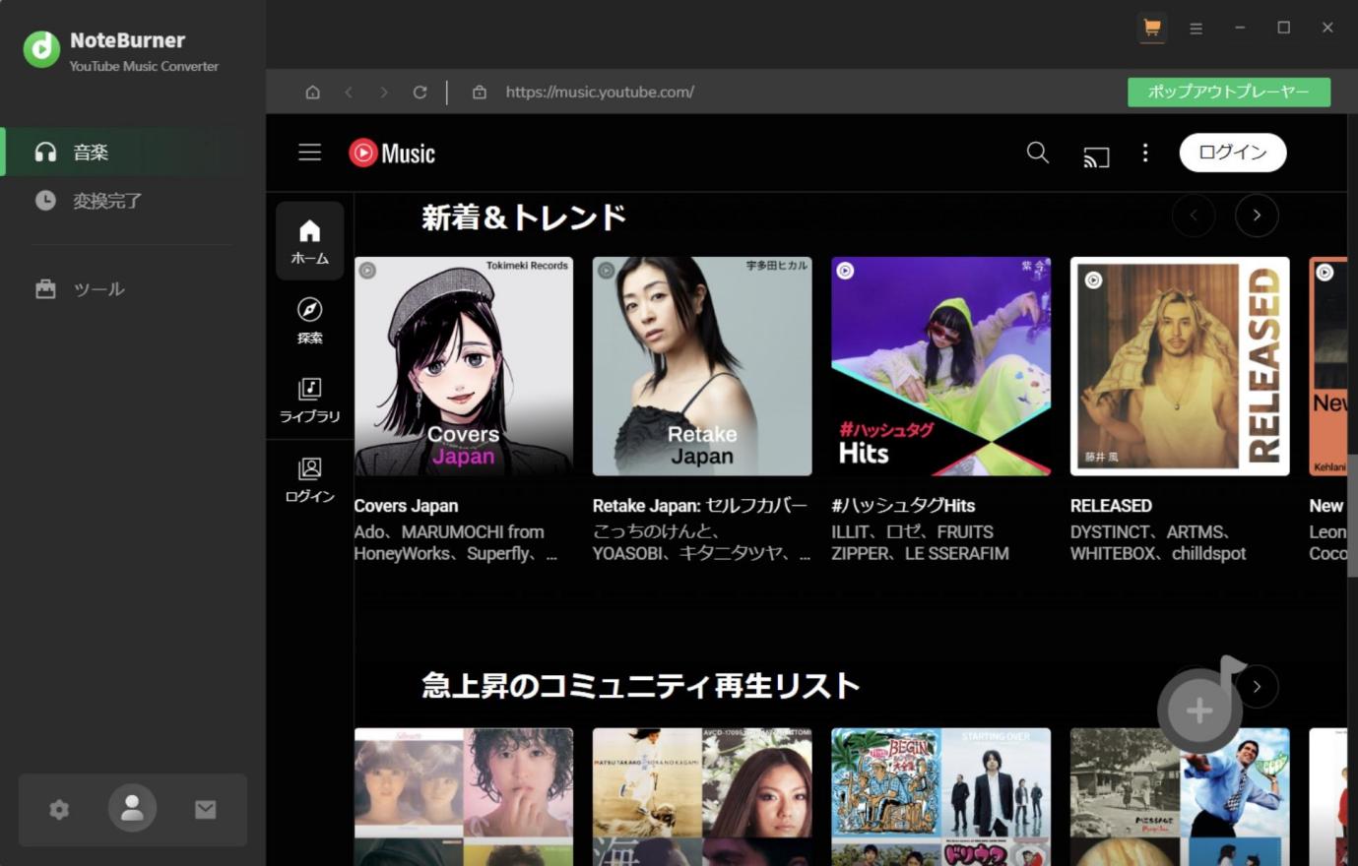The image size is (1358, 866).
Task: Click the cast to device icon
Action: point(1096,155)
